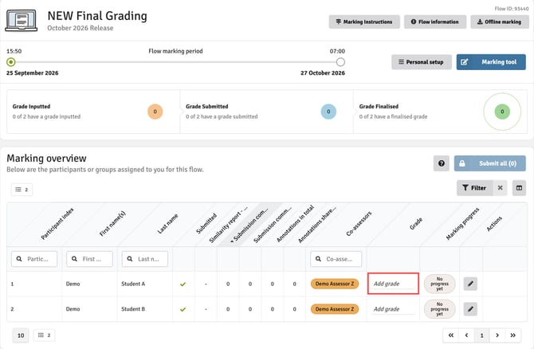The height and width of the screenshot is (349, 534).
Task: Sort by Grade column header
Action: (x=416, y=224)
